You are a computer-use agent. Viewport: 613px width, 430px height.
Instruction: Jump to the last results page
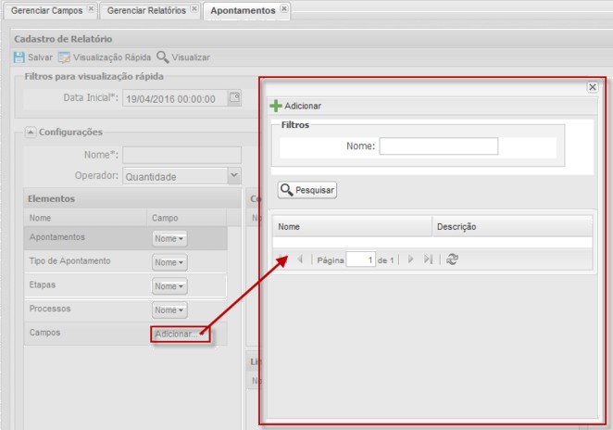coord(428,259)
